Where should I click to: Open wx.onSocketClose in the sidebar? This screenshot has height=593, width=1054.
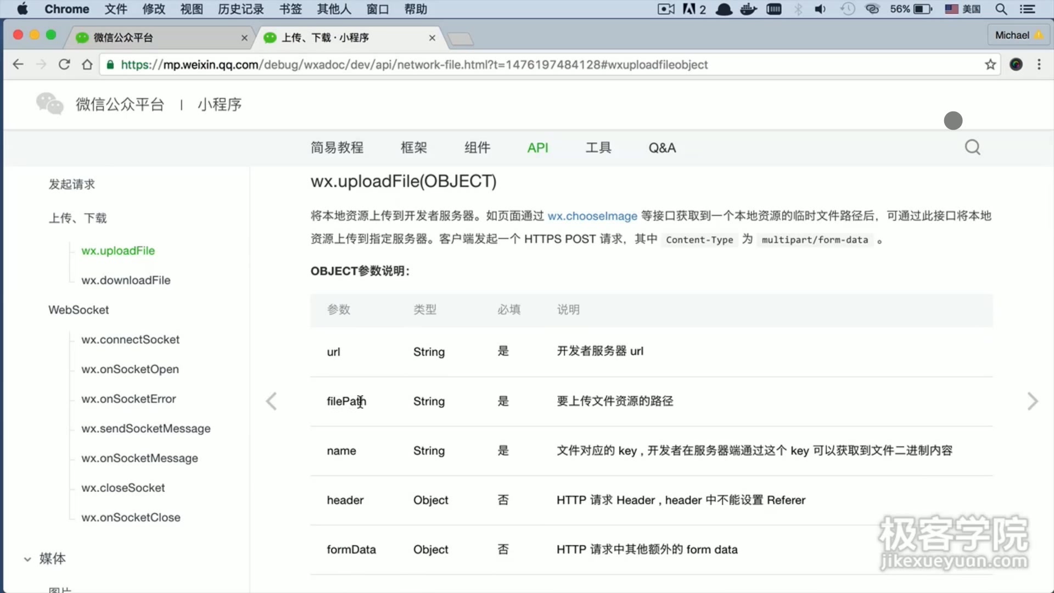(x=131, y=517)
